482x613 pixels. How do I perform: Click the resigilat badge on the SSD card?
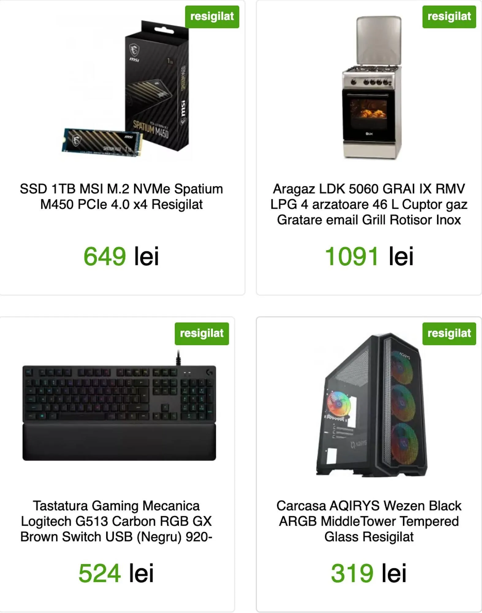212,17
